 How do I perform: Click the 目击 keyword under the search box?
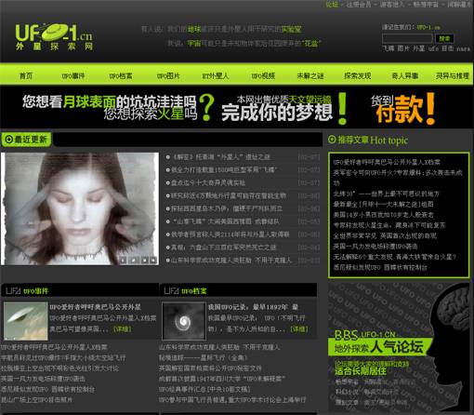pos(448,48)
